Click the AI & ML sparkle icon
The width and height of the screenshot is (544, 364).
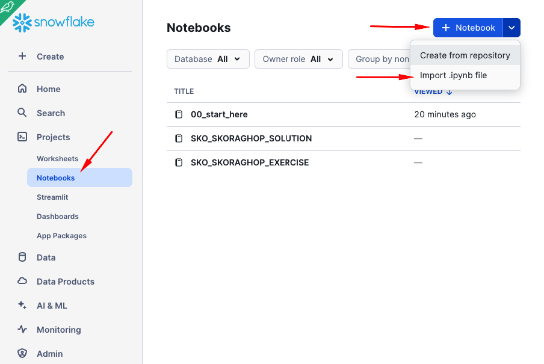coord(22,306)
